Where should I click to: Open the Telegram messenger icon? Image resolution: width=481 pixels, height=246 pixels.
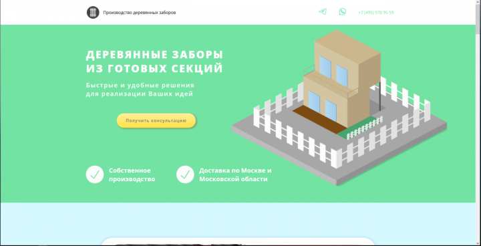pyautogui.click(x=323, y=12)
